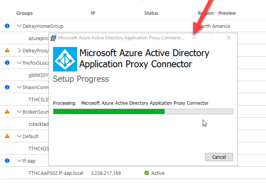Collapse the TriofoxSLoca connector group
This screenshot has width=266, height=191.
(20, 63)
